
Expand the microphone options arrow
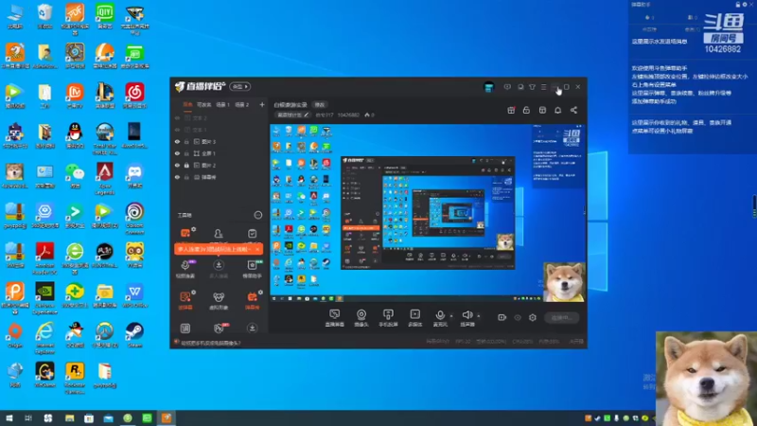[451, 316]
